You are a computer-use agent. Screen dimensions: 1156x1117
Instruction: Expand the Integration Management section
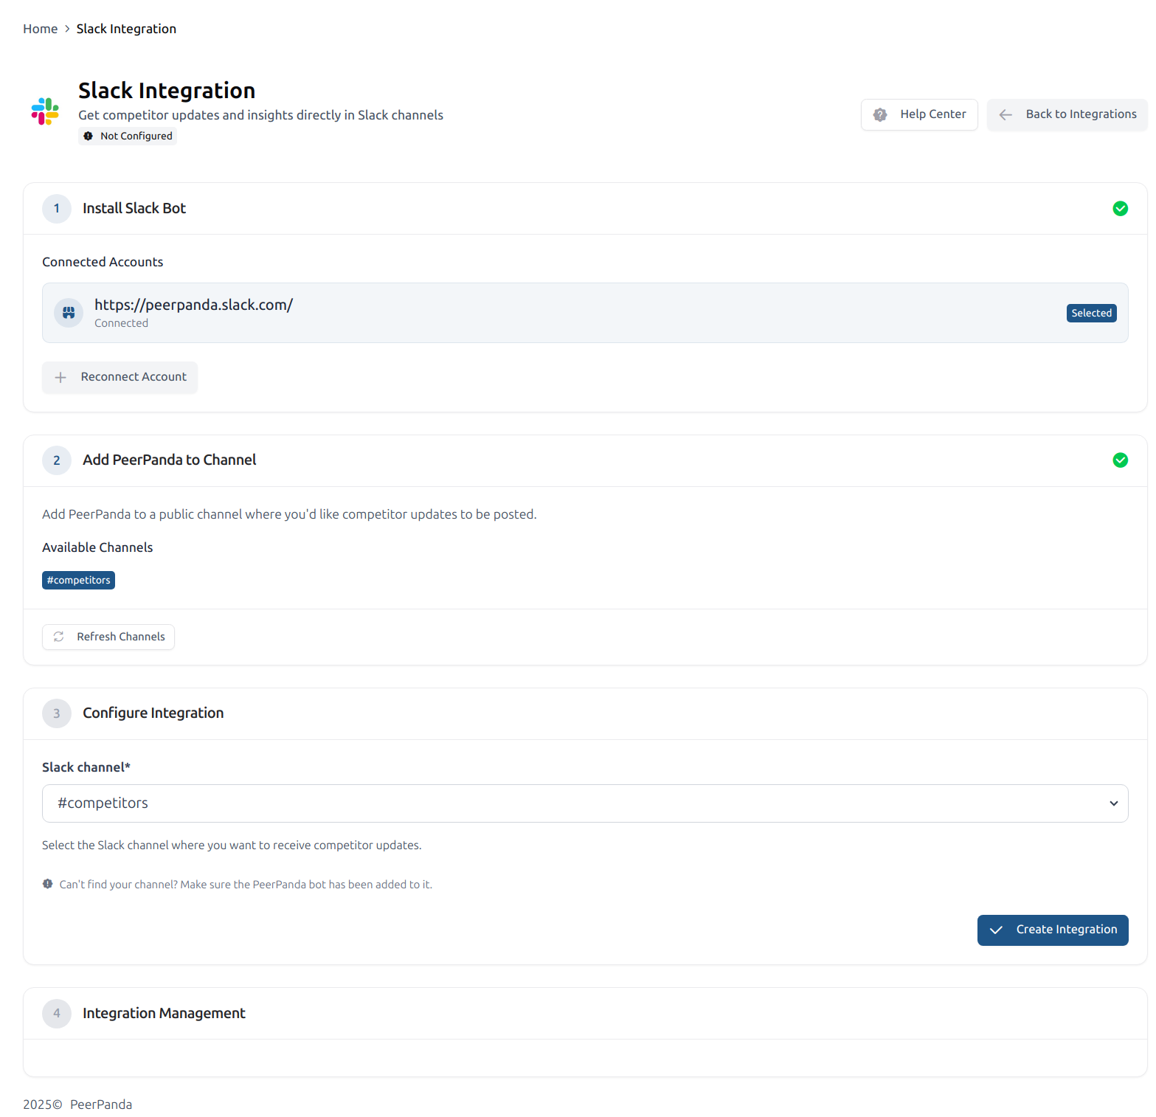[164, 1014]
